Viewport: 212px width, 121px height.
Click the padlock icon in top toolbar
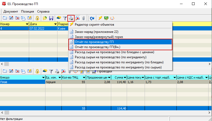pyautogui.click(x=37, y=18)
